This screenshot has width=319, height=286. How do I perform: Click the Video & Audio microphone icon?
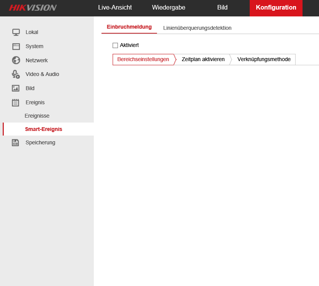[x=16, y=74]
